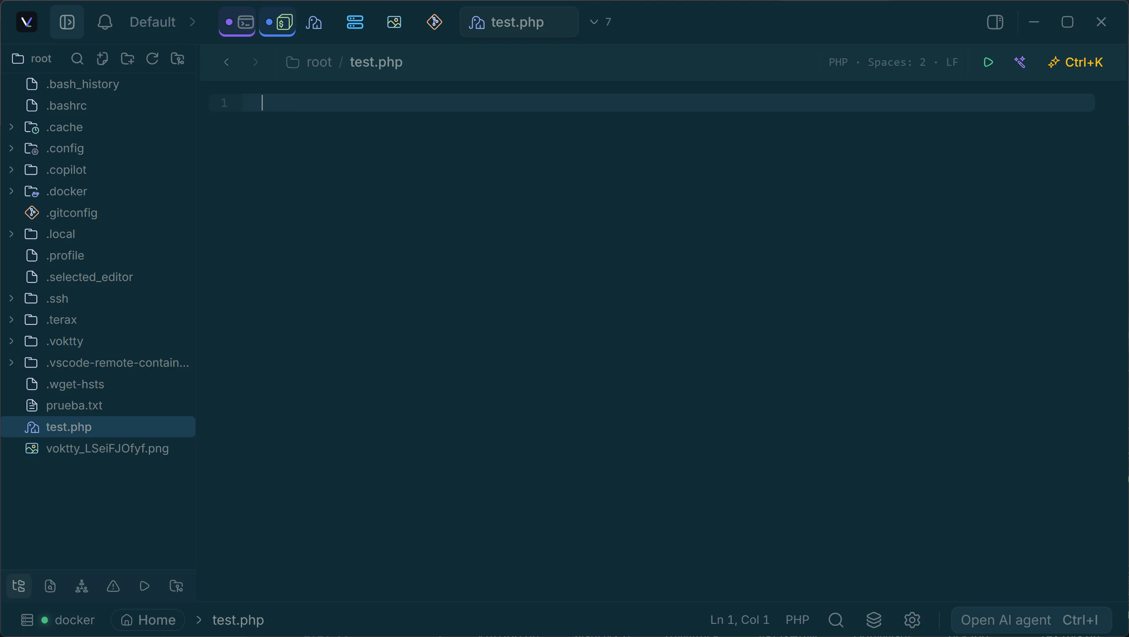The height and width of the screenshot is (637, 1129).
Task: Open the PHP elephant tab icon
Action: [x=314, y=22]
